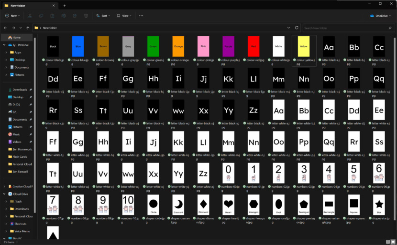The width and height of the screenshot is (397, 245).
Task: Open the See more (three dots) toolbar menu
Action: [141, 16]
